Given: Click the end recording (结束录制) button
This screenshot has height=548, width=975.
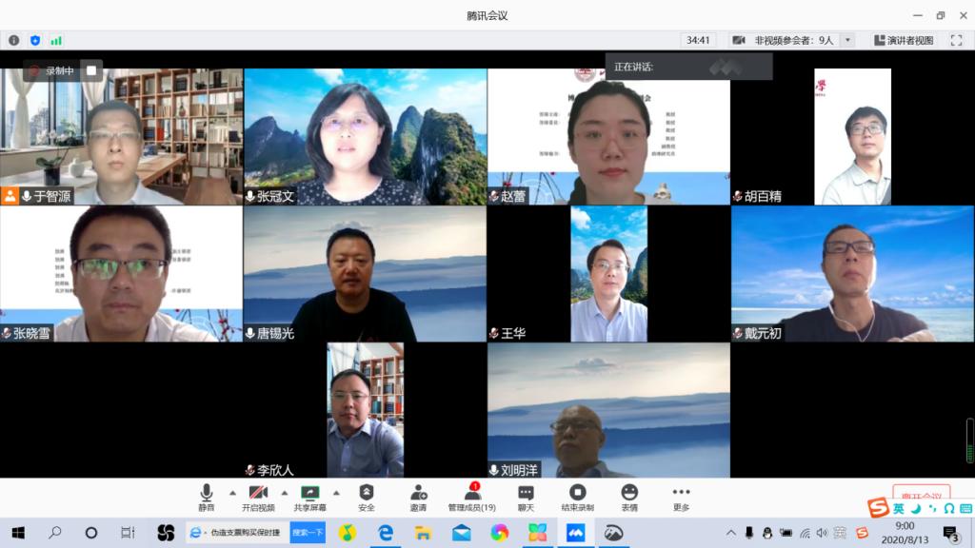Looking at the screenshot, I should (x=577, y=493).
